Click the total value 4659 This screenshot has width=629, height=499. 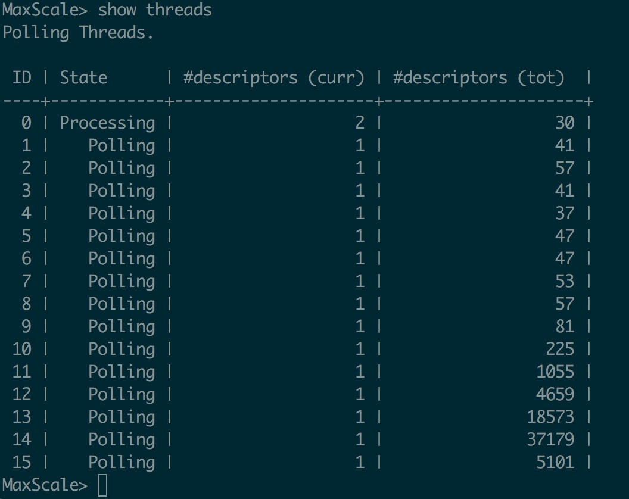[x=555, y=394]
